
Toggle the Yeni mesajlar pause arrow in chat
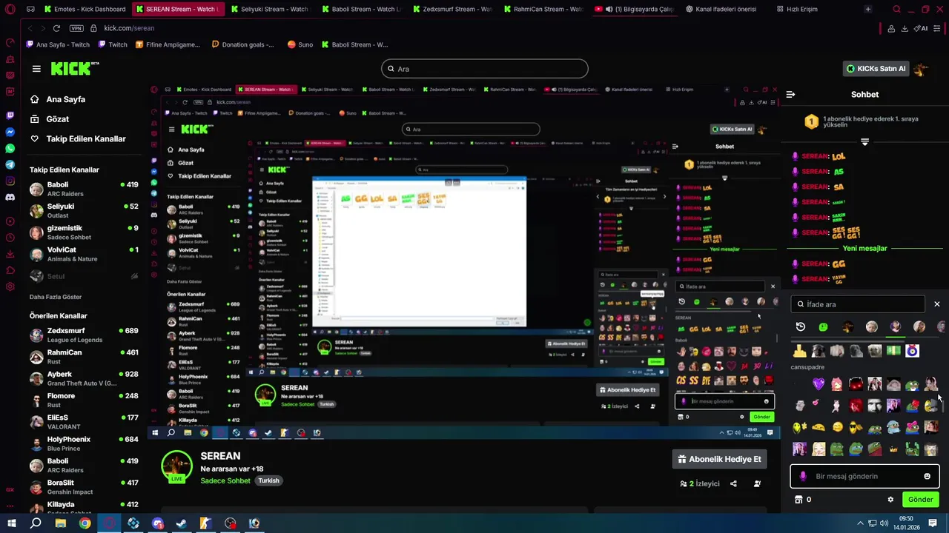pyautogui.click(x=864, y=142)
